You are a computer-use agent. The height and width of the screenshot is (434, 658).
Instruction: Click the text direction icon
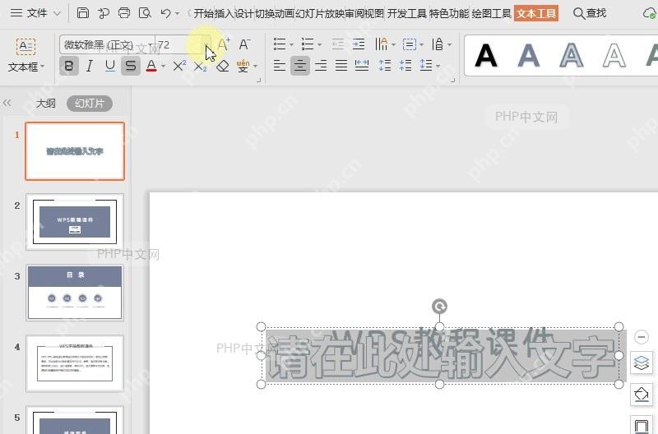(381, 44)
